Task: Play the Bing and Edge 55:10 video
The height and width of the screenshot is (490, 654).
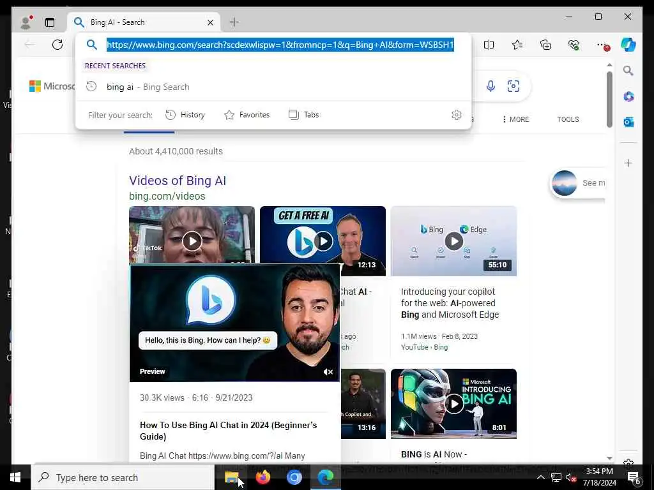Action: coord(454,241)
